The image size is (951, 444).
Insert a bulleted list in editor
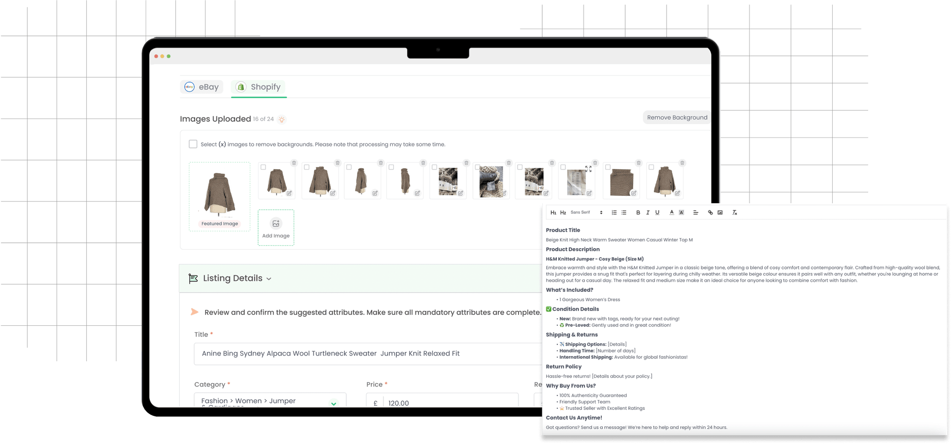(624, 213)
